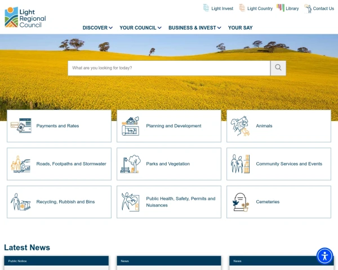Viewport: 338px width, 270px height.
Task: Open the Business & Invest dropdown
Action: [x=194, y=28]
